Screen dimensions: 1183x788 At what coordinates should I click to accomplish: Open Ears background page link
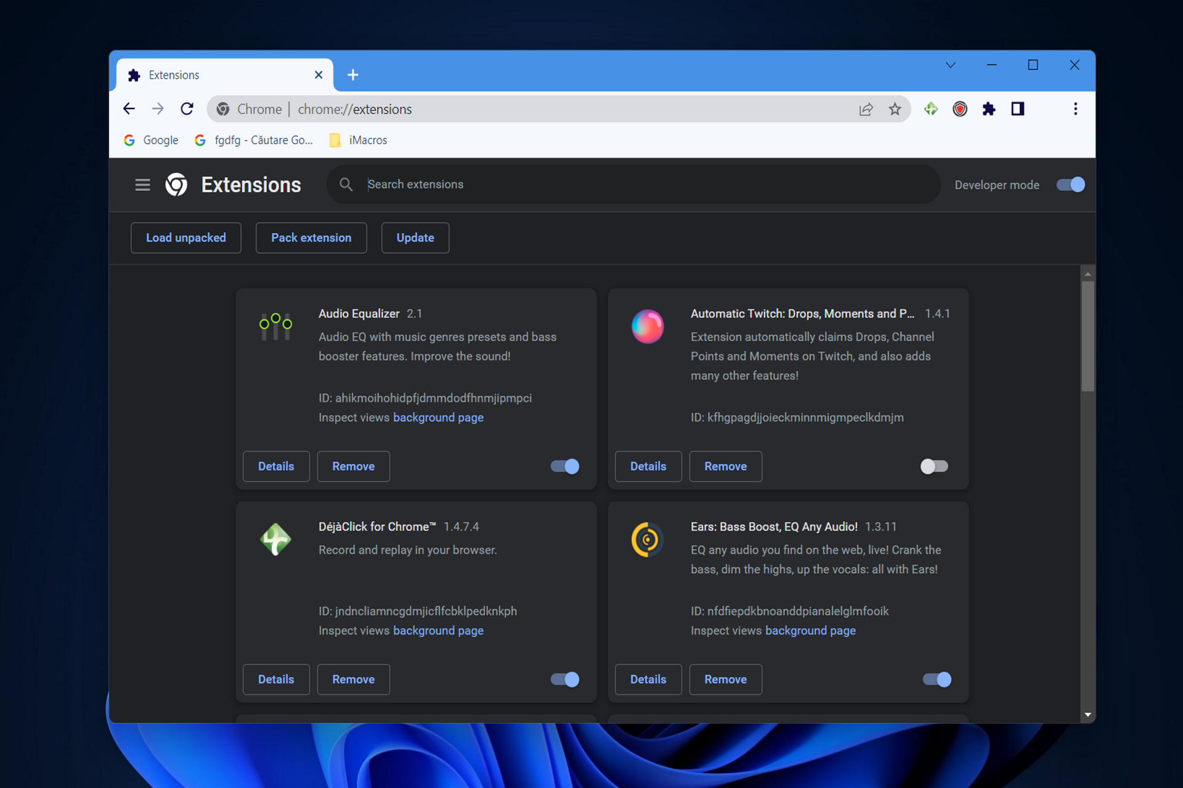point(810,630)
